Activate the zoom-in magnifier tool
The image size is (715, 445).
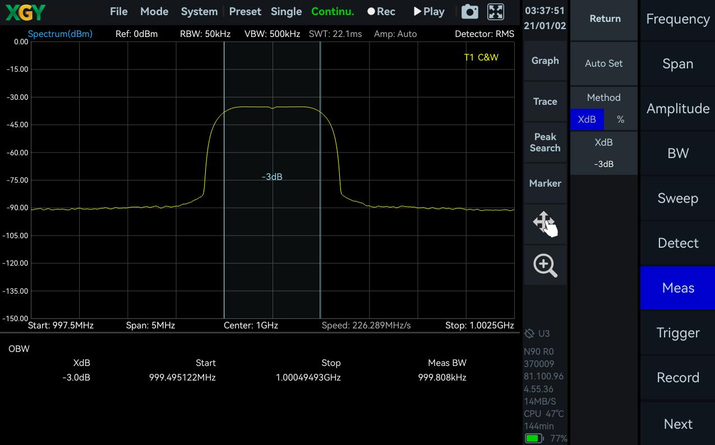coord(545,265)
